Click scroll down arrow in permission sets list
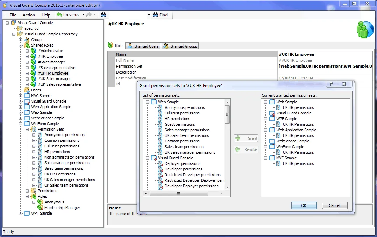The height and width of the screenshot is (237, 377). pos(227,188)
